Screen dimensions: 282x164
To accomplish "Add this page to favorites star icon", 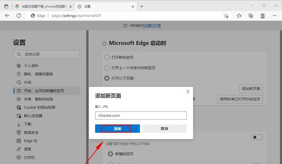I will click(x=226, y=16).
